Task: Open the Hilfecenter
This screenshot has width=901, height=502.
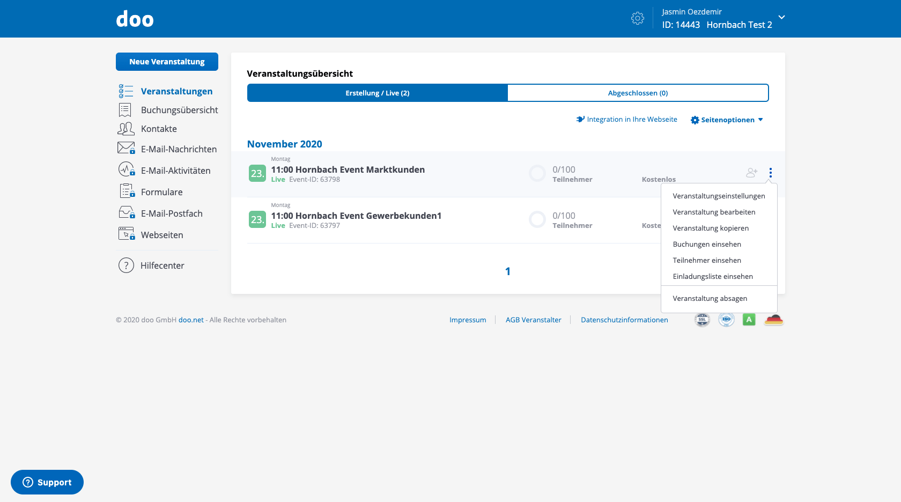Action: [x=162, y=265]
